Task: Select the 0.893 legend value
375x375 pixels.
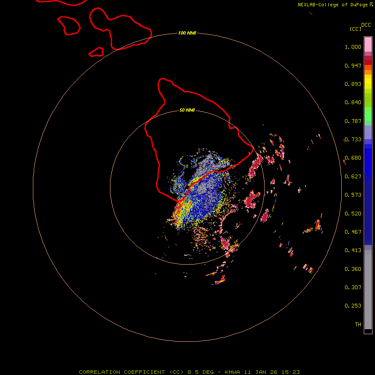Action: point(353,84)
